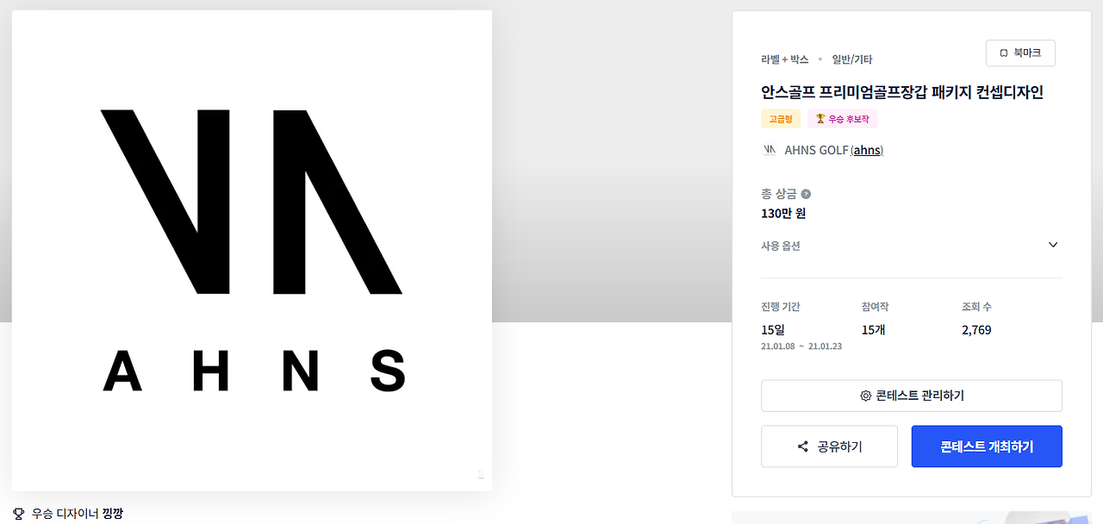Start a contest via 콘테스트 개최하기
Screen dimensions: 1103x524
987,446
